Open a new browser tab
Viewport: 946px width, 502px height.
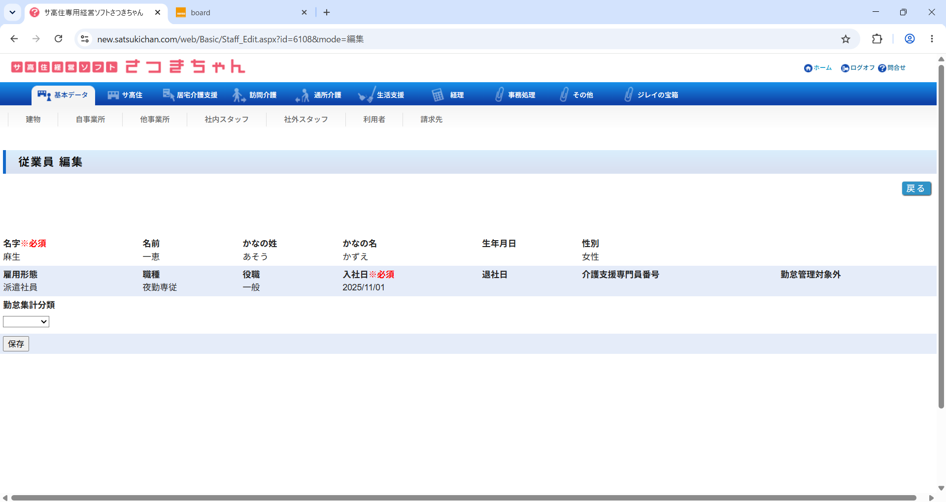(326, 12)
